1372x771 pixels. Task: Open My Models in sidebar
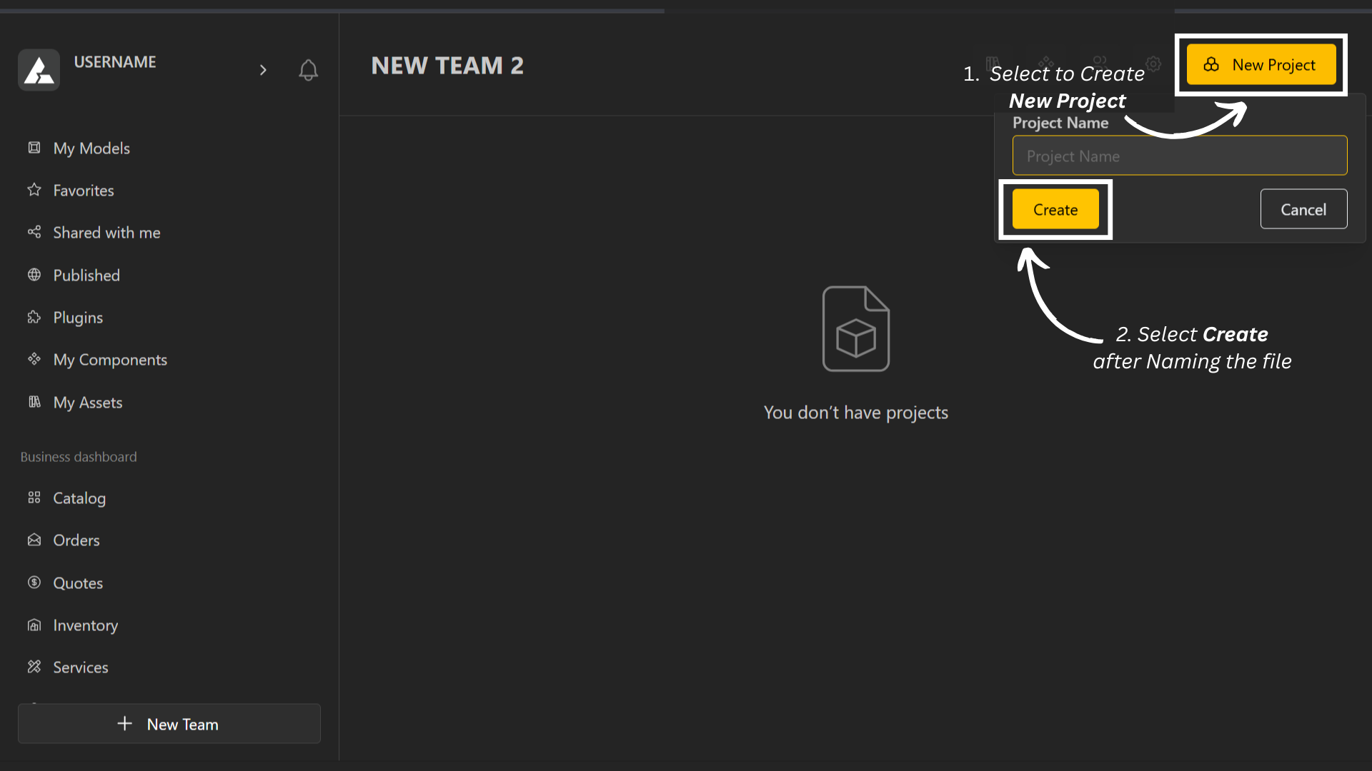91,148
